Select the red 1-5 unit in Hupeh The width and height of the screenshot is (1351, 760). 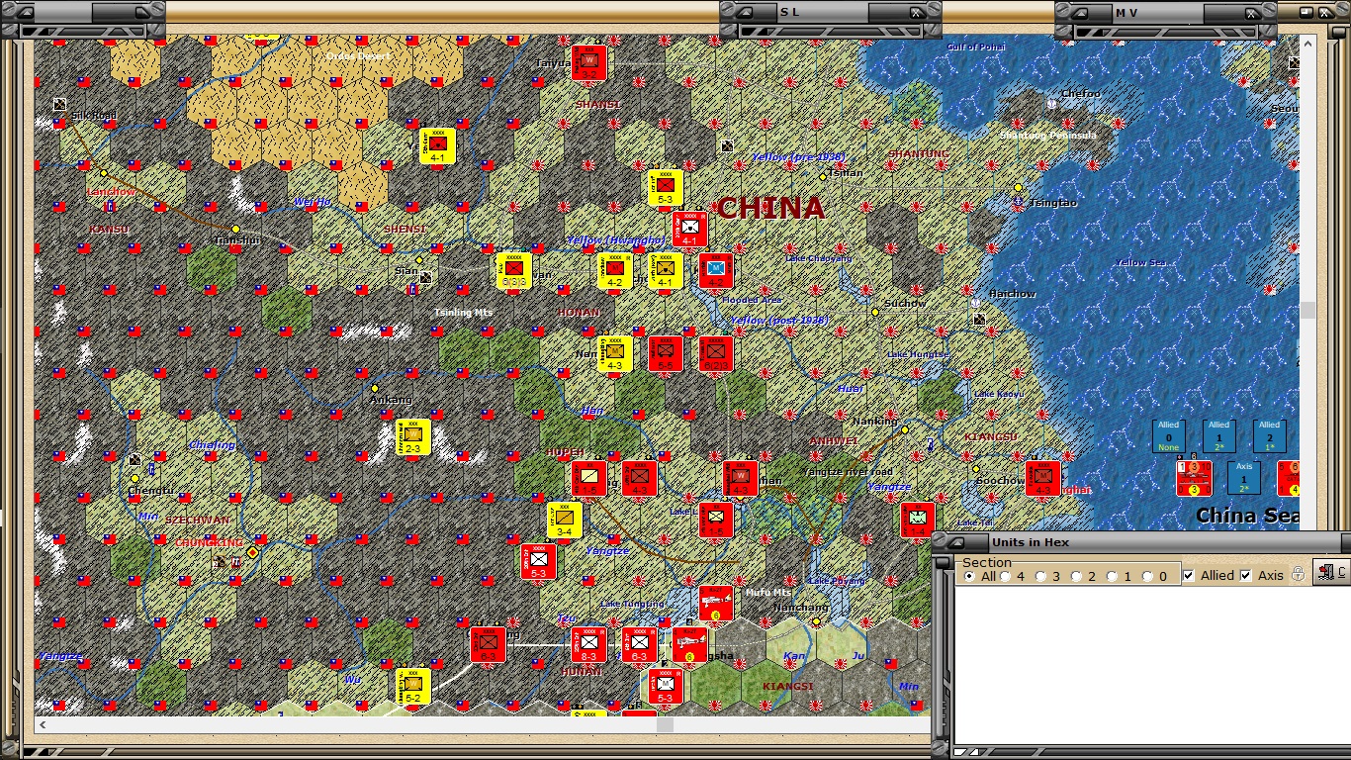pos(589,479)
